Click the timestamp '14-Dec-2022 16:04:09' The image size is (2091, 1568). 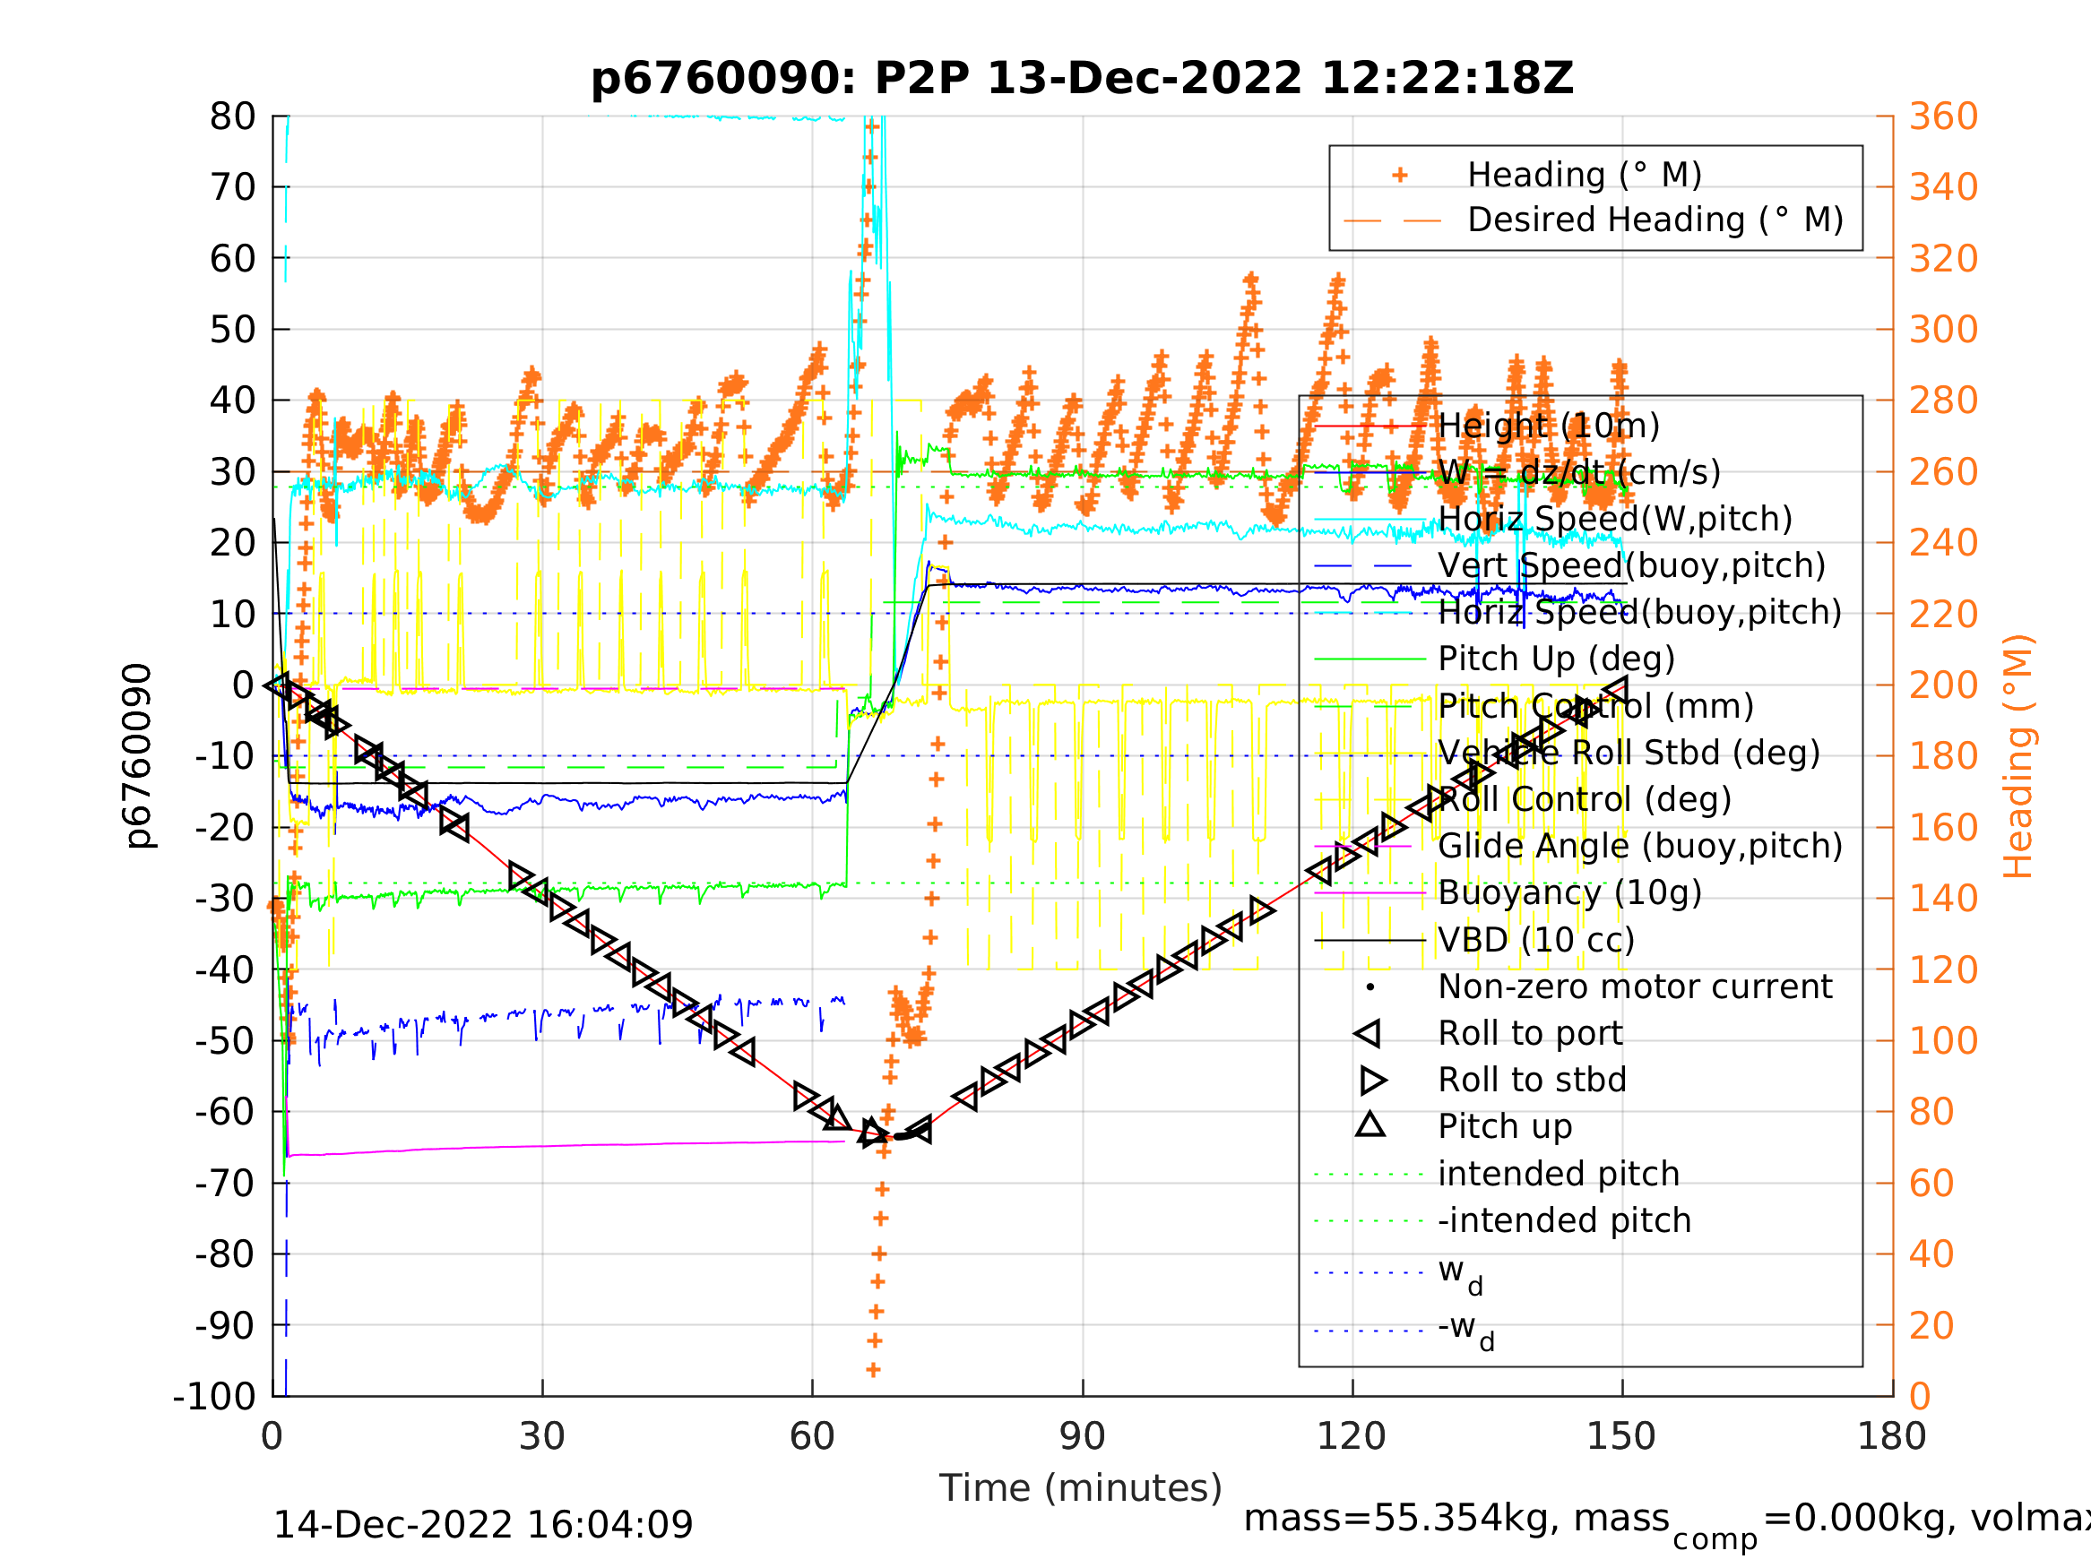click(x=483, y=1524)
